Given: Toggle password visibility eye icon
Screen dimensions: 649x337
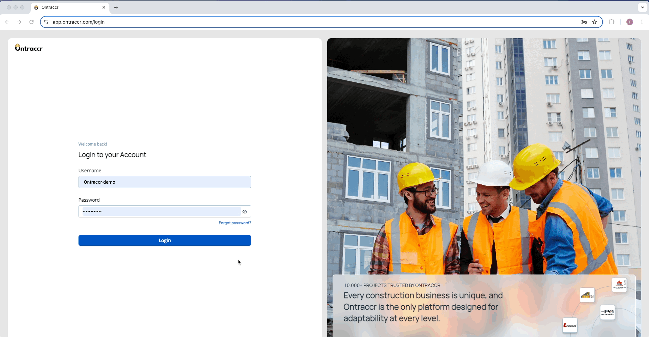Looking at the screenshot, I should tap(245, 212).
